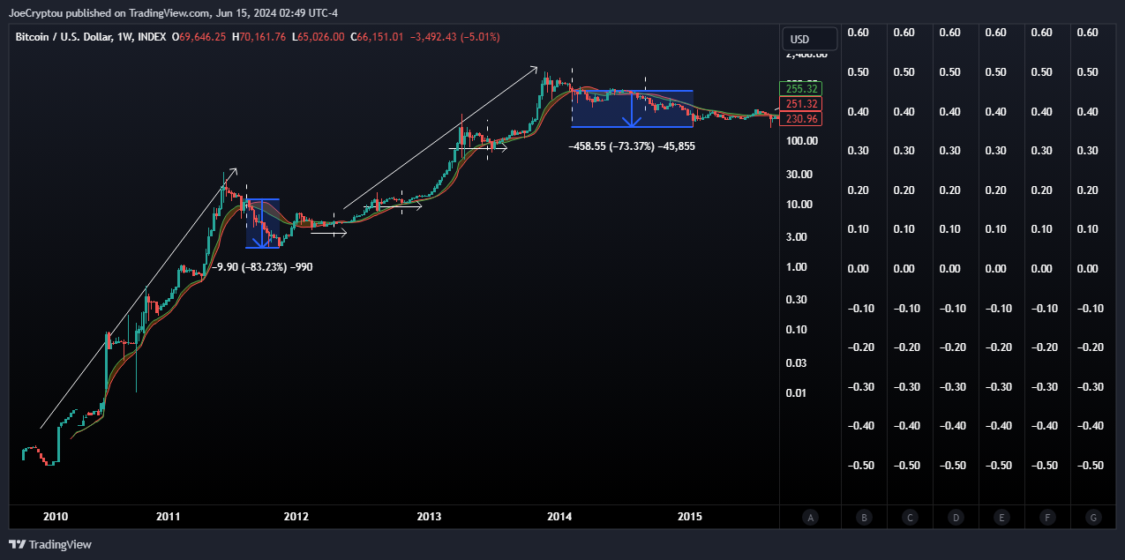Screen dimensions: 1125x560
Task: Click the TradingView logo in footer
Action: point(50,544)
